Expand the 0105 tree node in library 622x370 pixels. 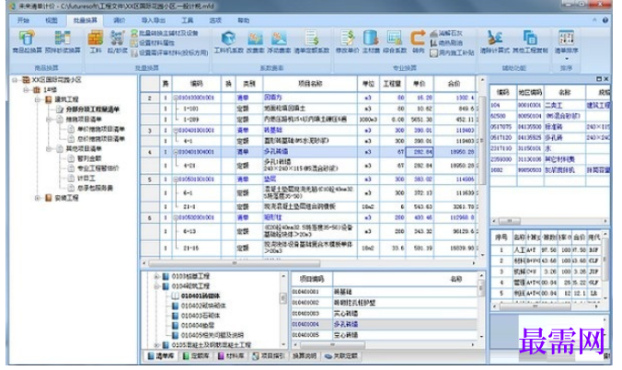pos(156,345)
